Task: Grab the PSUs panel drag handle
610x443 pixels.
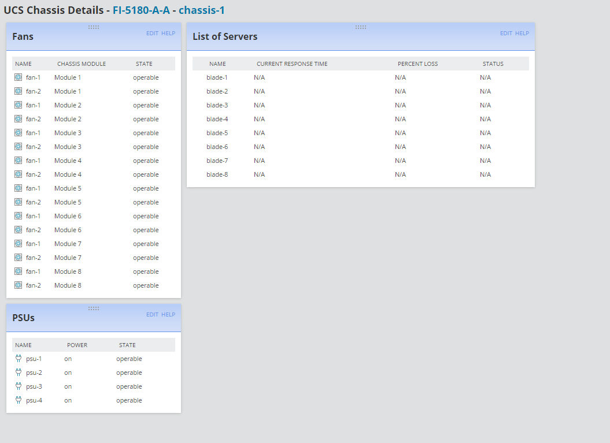Action: coord(93,308)
